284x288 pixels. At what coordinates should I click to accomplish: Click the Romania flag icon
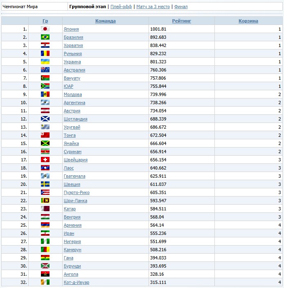(x=45, y=54)
